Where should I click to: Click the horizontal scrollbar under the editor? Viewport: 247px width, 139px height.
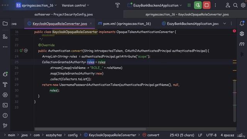click(90, 129)
